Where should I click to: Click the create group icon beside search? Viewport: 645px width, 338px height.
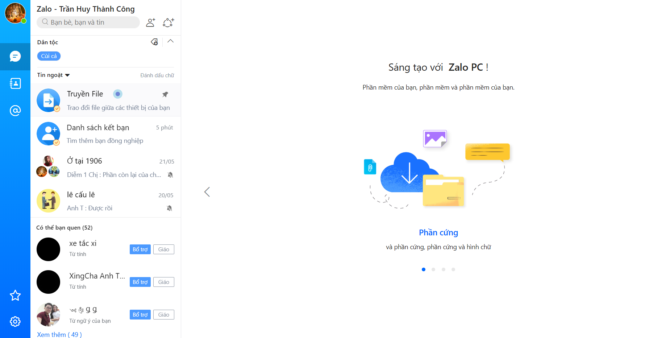point(168,22)
